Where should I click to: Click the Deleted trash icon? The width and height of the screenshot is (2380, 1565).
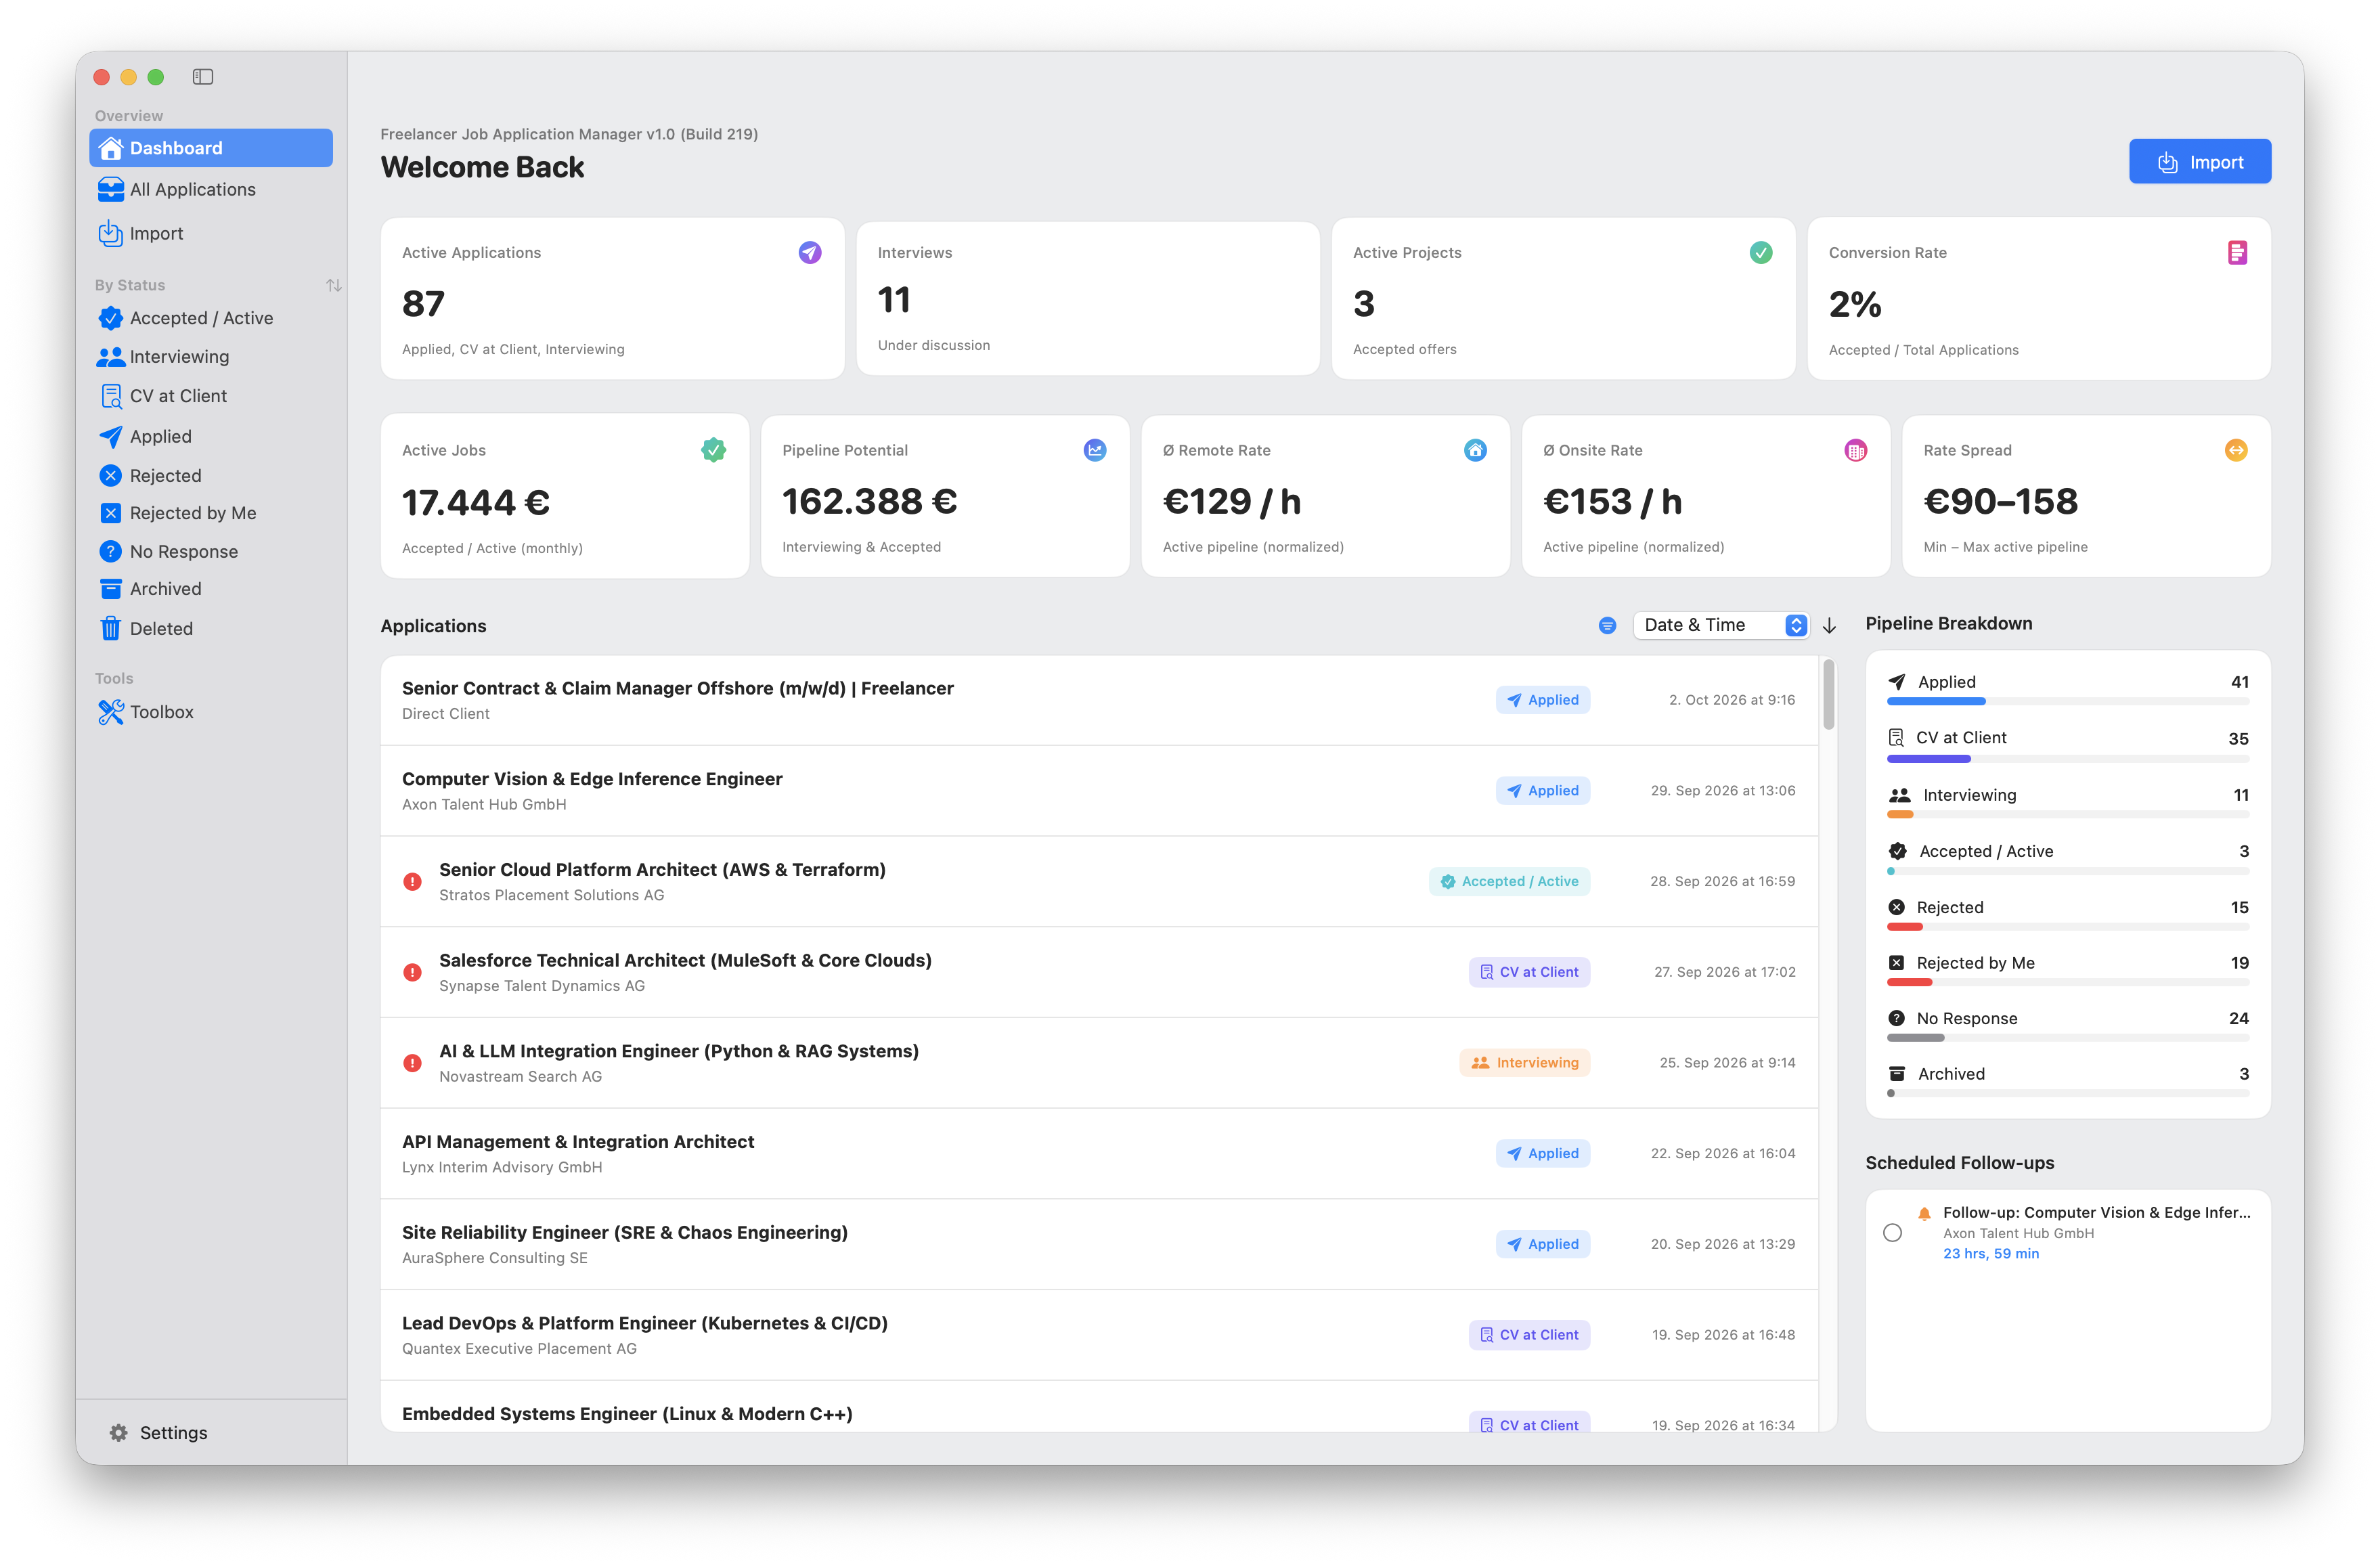(111, 628)
